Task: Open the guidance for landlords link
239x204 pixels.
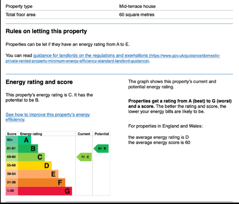Action: (x=91, y=56)
